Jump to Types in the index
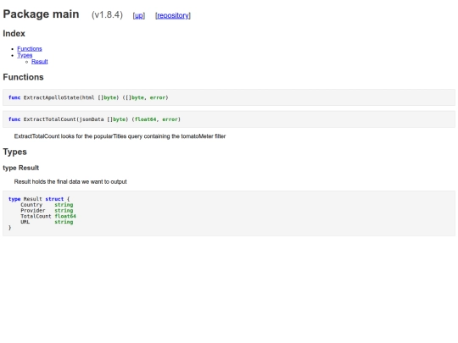Viewport: 458px width, 343px height. (x=25, y=55)
